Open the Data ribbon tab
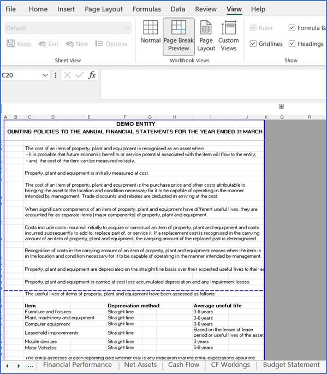Viewport: 327px width, 374px height. [x=178, y=9]
